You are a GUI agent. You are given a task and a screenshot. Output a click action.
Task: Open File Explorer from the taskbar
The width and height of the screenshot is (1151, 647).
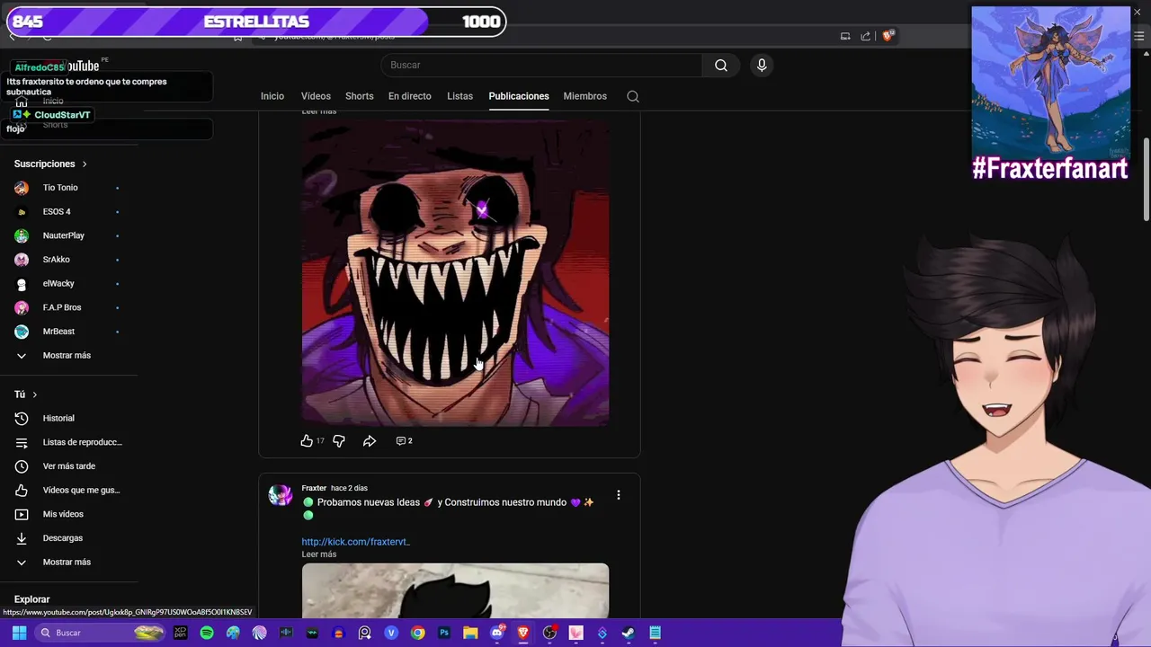pyautogui.click(x=470, y=633)
